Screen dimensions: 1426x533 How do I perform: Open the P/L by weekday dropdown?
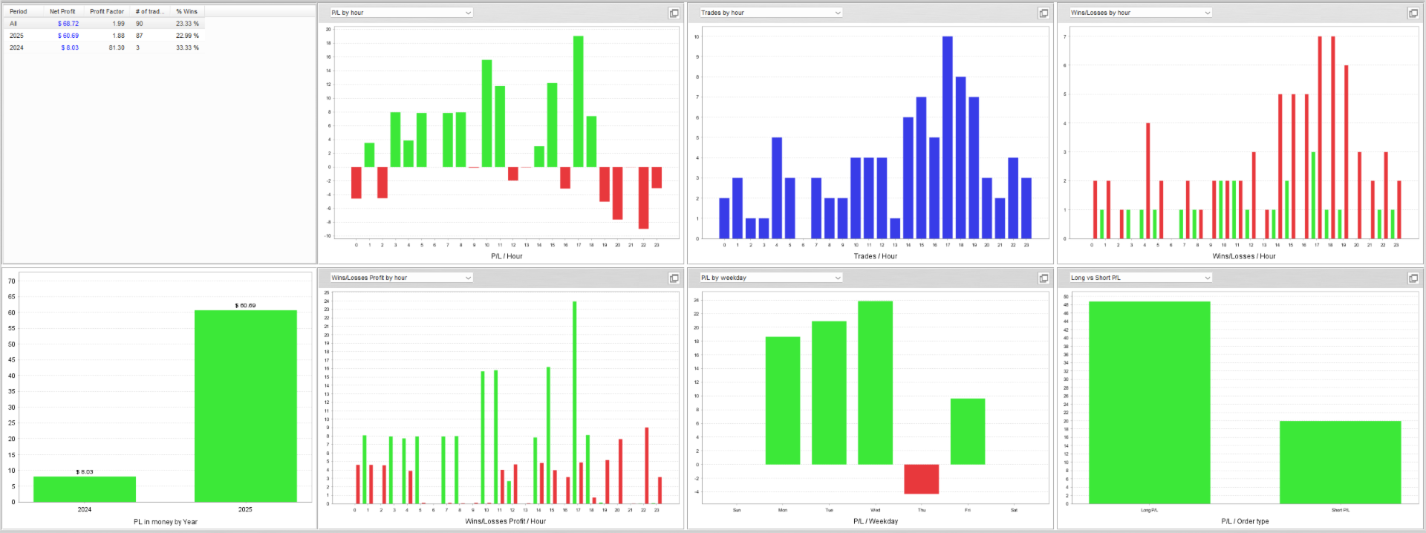771,278
